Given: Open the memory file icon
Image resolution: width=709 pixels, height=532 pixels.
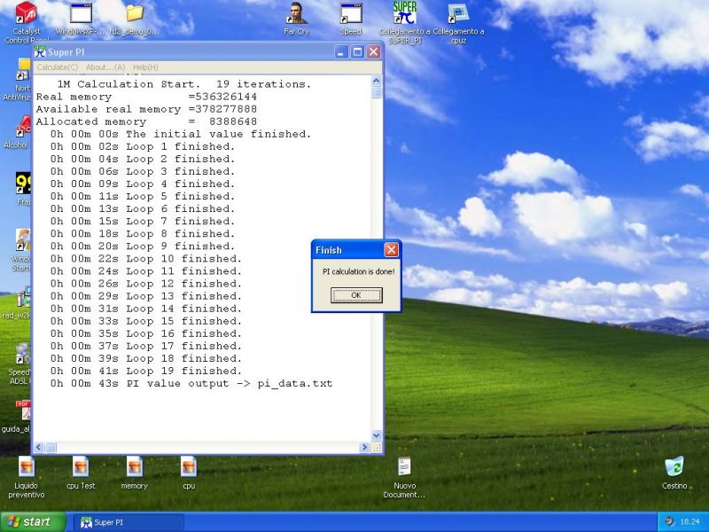Looking at the screenshot, I should pos(135,467).
